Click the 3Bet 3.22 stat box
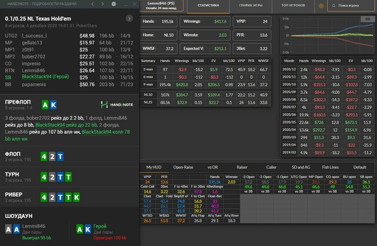This screenshot has height=246, width=377. pos(252,49)
